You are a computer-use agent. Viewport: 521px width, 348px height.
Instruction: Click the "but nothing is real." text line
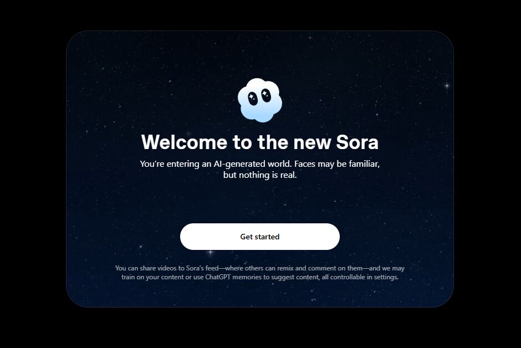(x=260, y=175)
